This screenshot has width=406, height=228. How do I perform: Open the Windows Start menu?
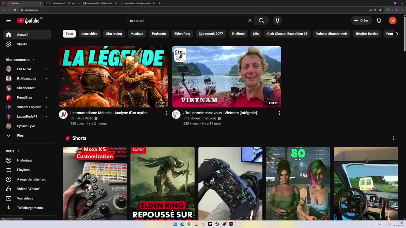175,224
